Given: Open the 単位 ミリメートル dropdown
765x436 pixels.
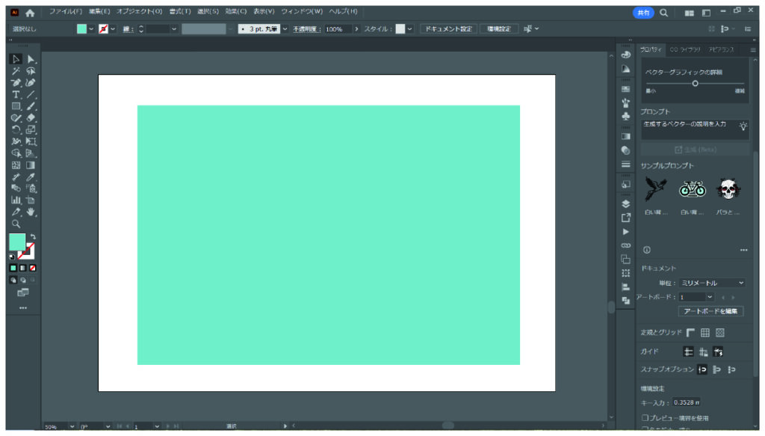Looking at the screenshot, I should pos(712,283).
